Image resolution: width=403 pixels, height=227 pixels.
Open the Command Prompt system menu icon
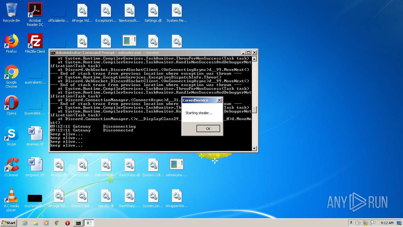(53, 53)
